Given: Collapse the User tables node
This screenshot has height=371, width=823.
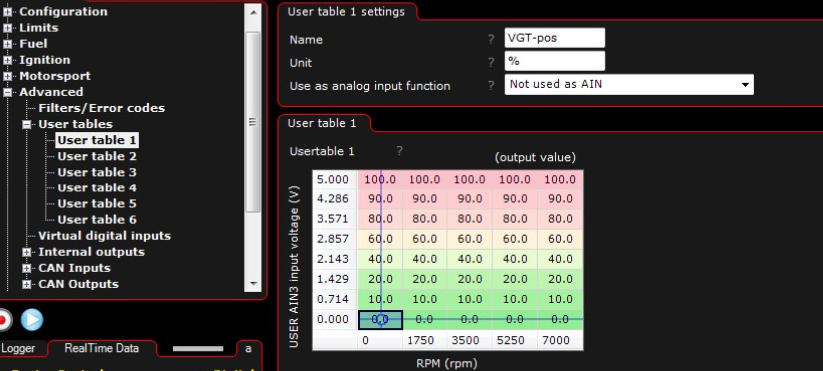Looking at the screenshot, I should click(27, 125).
